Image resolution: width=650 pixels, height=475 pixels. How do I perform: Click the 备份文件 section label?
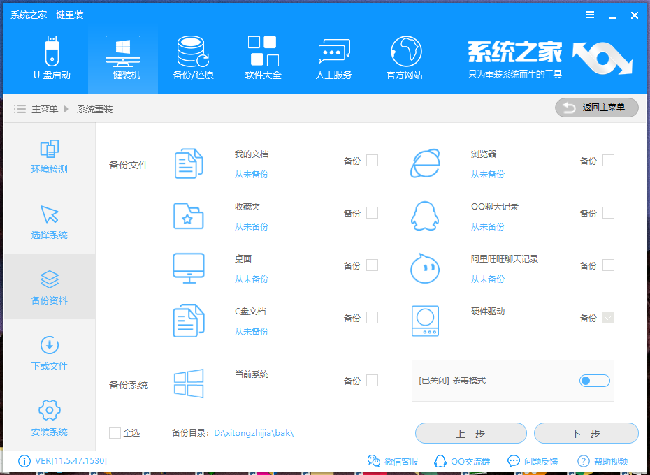click(129, 165)
